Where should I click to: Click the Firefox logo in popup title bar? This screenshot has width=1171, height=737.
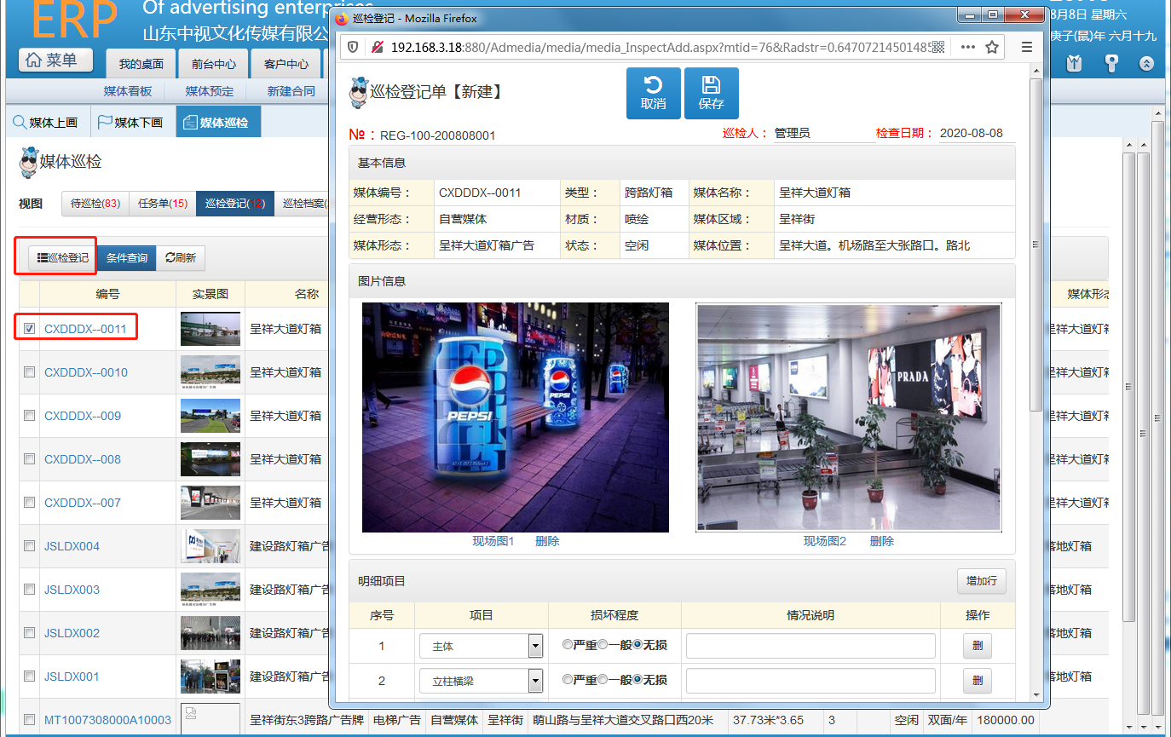[x=341, y=18]
